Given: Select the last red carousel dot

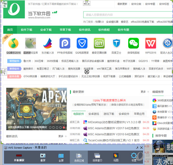Looking at the screenshot, I should (64, 127).
